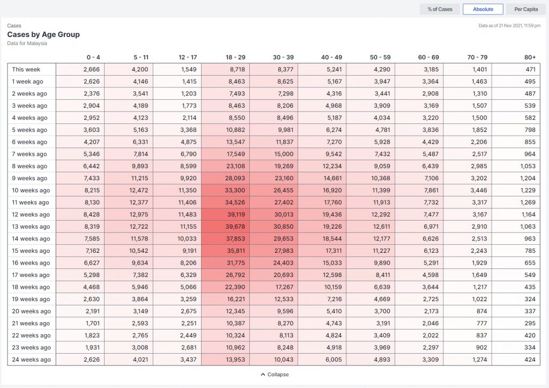Switch to the % of Cases view

[x=440, y=9]
